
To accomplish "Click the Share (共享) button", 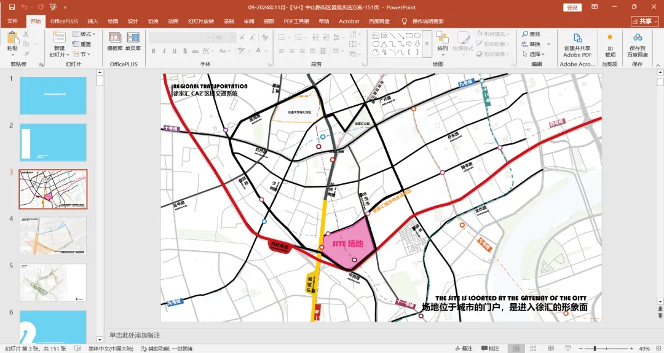I will click(644, 21).
